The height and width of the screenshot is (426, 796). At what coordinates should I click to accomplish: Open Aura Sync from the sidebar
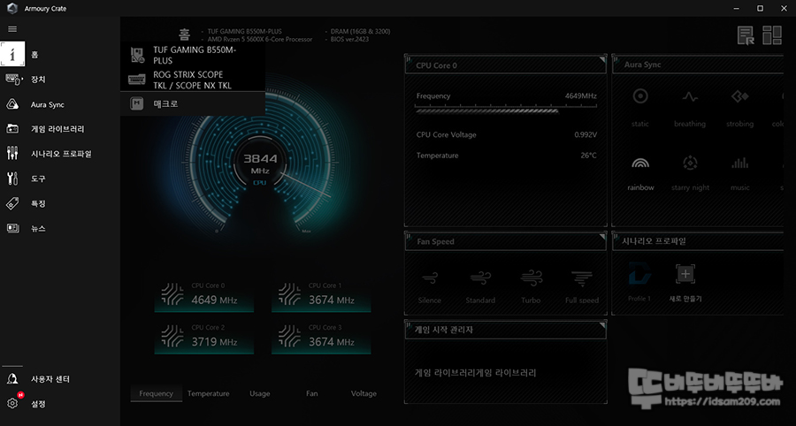click(x=60, y=104)
